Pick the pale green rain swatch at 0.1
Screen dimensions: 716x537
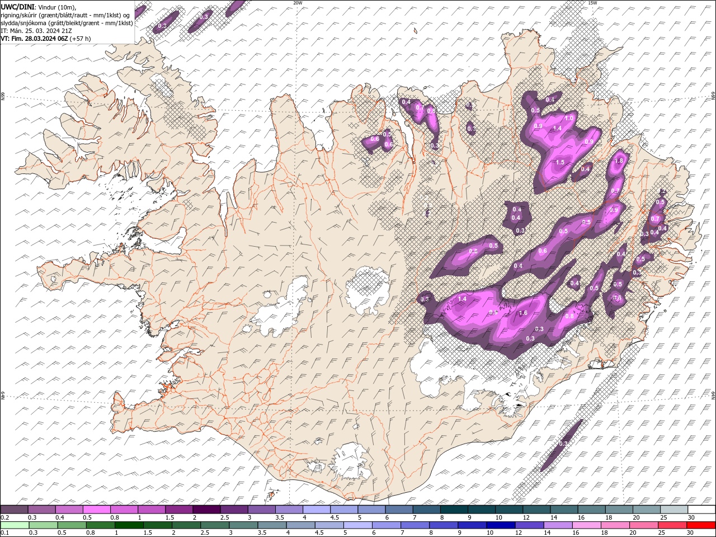(14, 525)
